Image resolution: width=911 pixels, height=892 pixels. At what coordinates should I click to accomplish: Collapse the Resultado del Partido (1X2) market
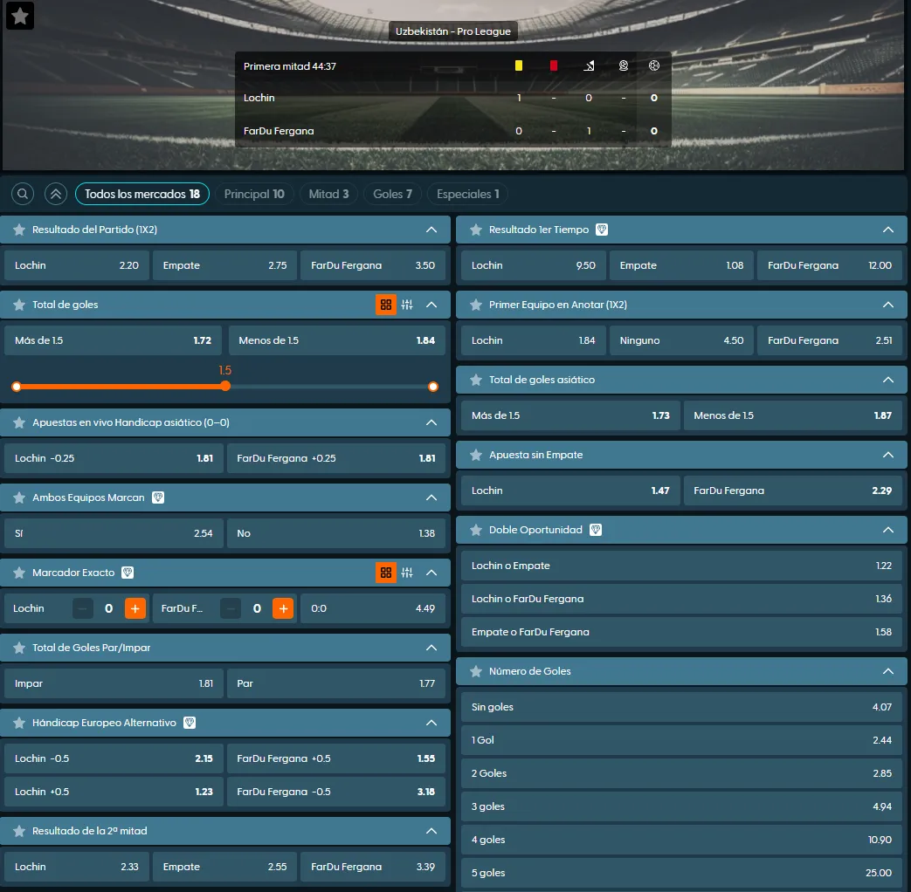pyautogui.click(x=431, y=230)
